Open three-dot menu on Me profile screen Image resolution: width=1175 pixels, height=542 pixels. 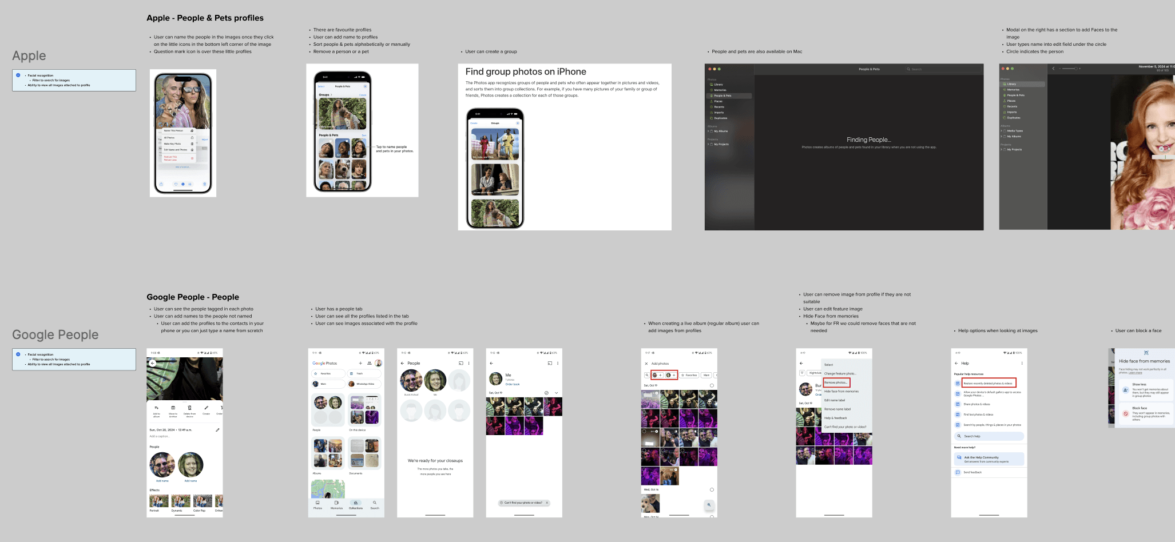click(558, 363)
